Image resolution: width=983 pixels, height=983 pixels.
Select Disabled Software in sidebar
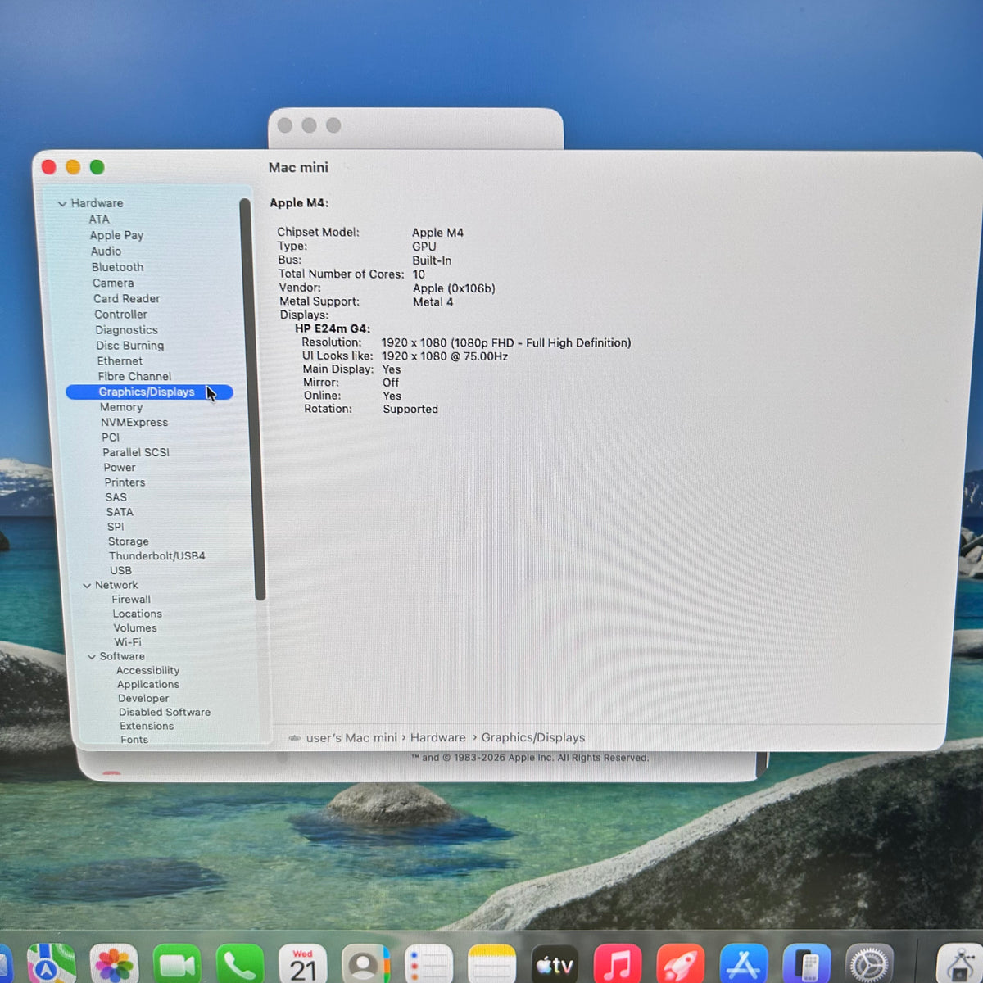pos(165,713)
